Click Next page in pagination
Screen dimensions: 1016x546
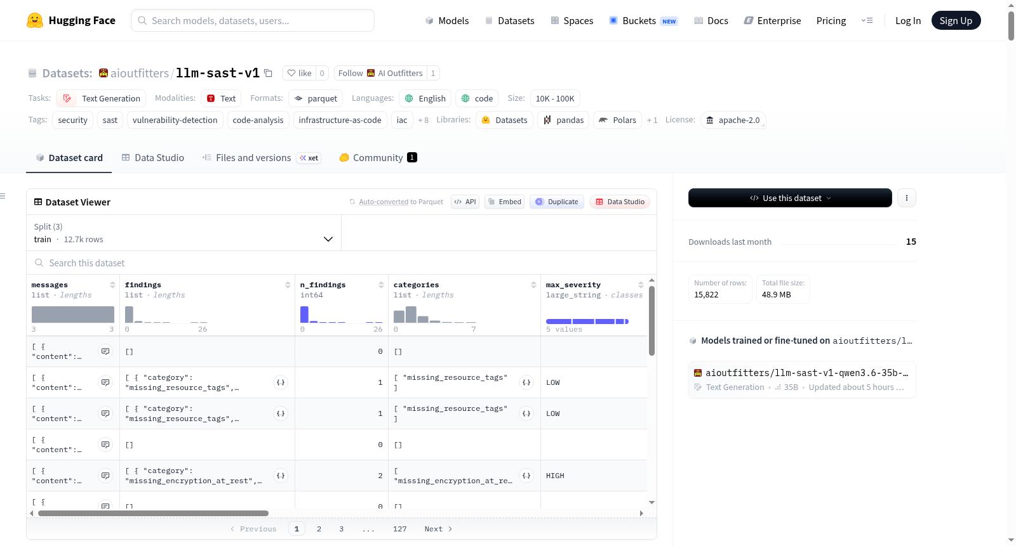click(438, 529)
